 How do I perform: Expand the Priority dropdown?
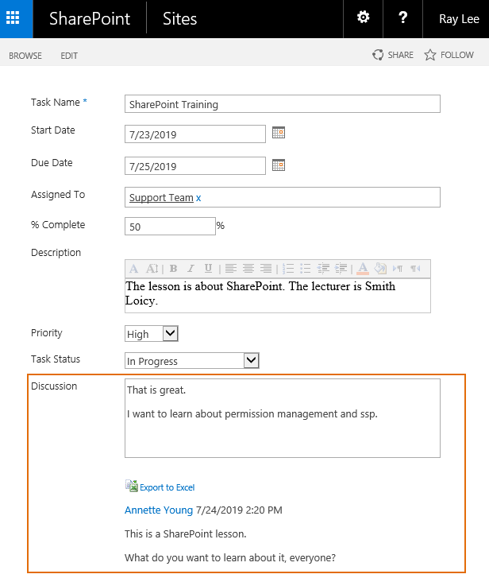coord(170,334)
